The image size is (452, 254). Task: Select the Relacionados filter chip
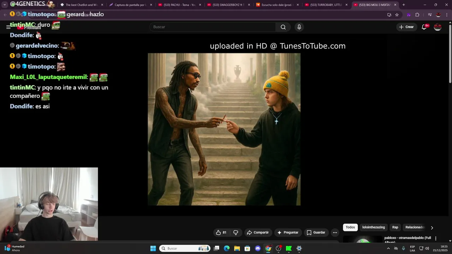(415, 228)
